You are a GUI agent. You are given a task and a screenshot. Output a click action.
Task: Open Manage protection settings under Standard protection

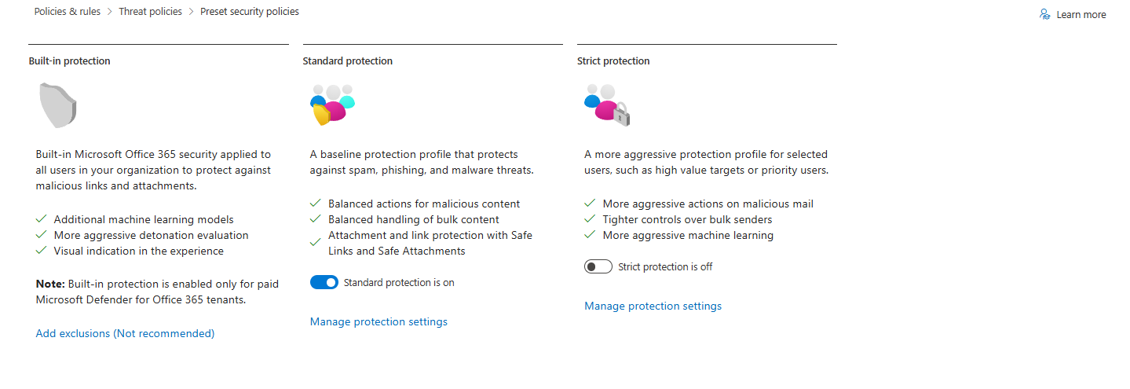[378, 321]
